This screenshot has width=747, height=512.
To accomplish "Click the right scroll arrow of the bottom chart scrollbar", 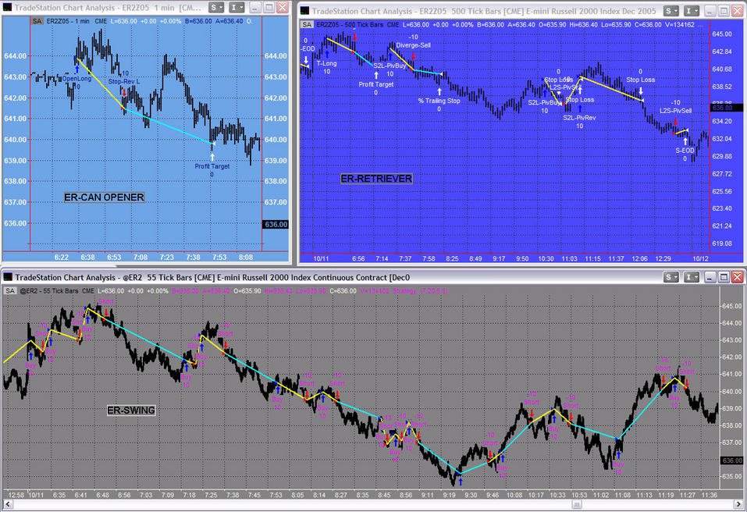I will coord(740,504).
